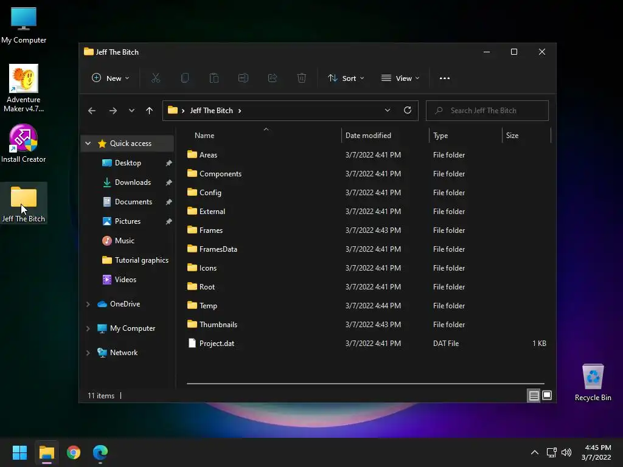The image size is (623, 467).
Task: Click the Copy icon in toolbar
Action: coord(185,78)
